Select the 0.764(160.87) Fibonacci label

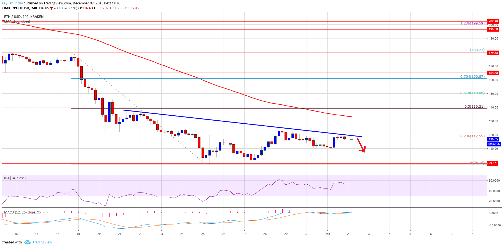[472, 77]
